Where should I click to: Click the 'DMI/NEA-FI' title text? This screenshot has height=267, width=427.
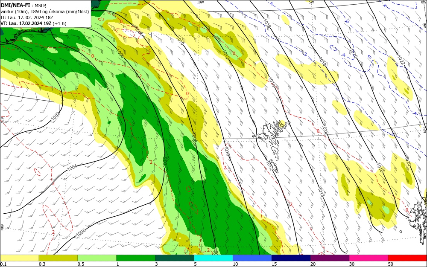point(15,5)
